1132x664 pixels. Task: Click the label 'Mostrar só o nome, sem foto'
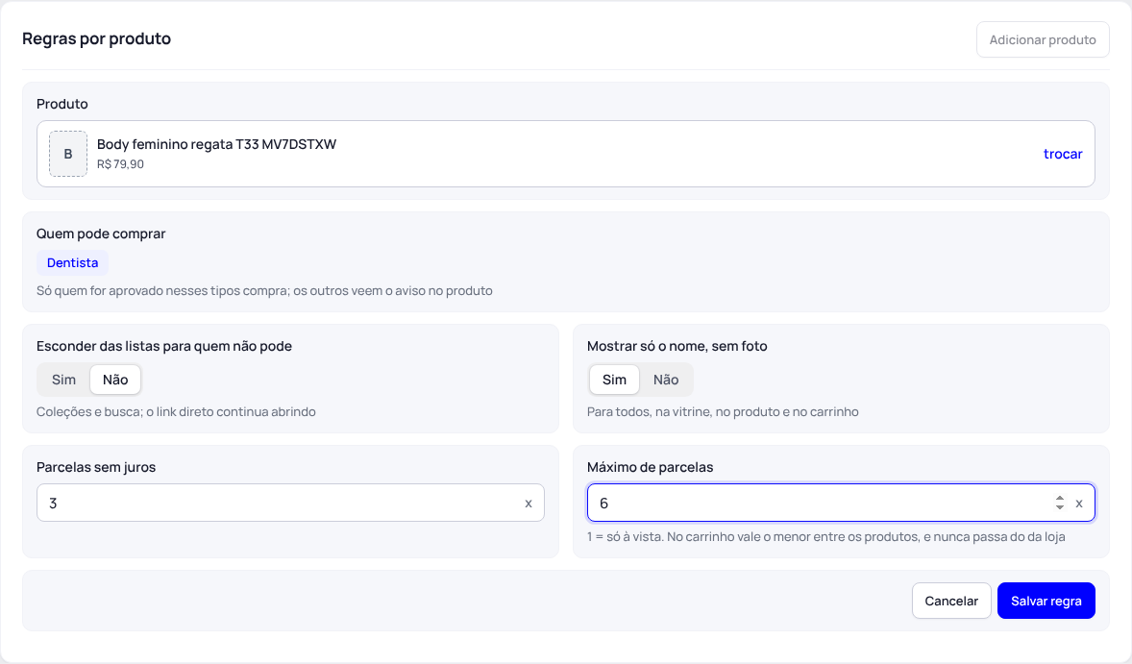677,347
